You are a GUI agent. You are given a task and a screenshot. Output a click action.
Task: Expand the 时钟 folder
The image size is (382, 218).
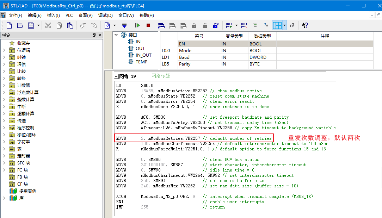click(x=4, y=57)
